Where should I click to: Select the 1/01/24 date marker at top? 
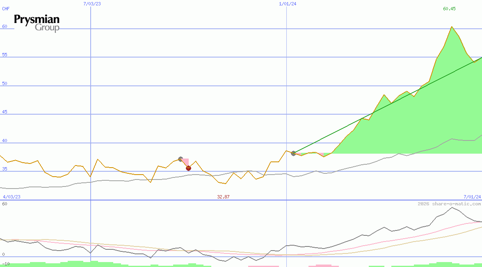click(x=288, y=3)
